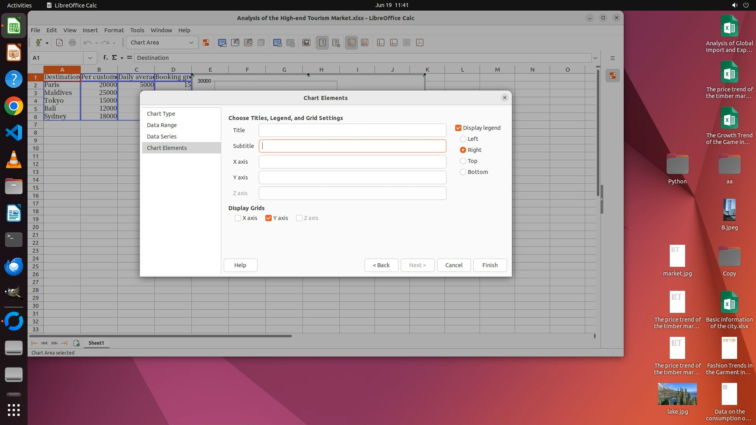Click the Function Wizard fx icon
This screenshot has height=425, width=756.
click(x=105, y=58)
